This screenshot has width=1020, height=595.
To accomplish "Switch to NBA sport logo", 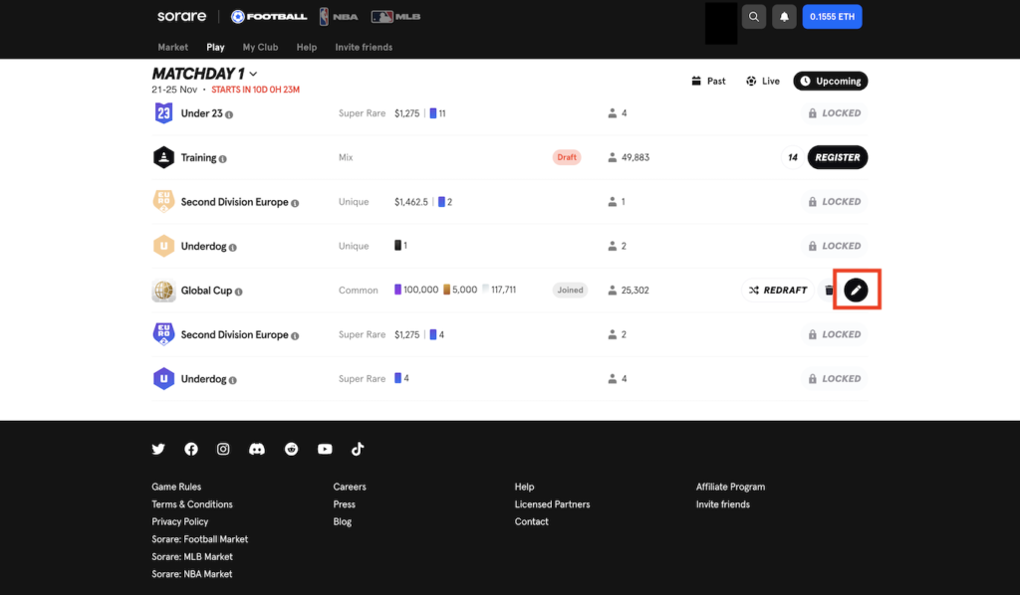I will (x=339, y=16).
